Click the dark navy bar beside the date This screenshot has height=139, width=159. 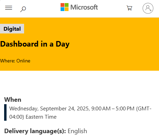point(5,112)
